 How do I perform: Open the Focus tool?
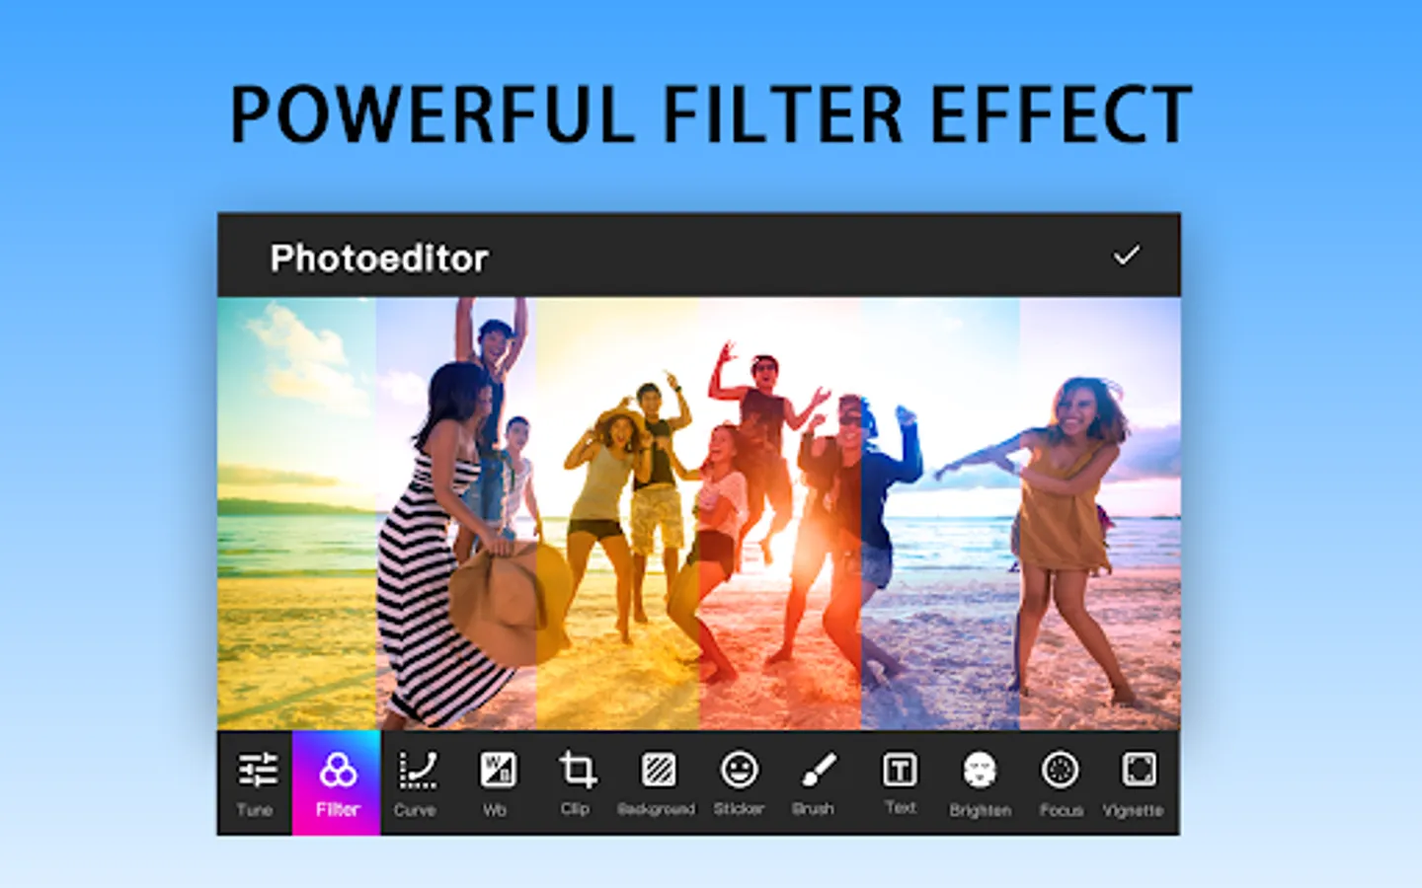coord(1061,783)
